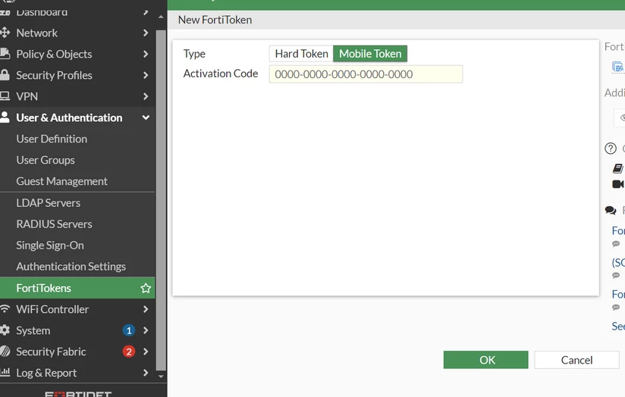Click the sidebar scrollbar thumb

[x=161, y=200]
